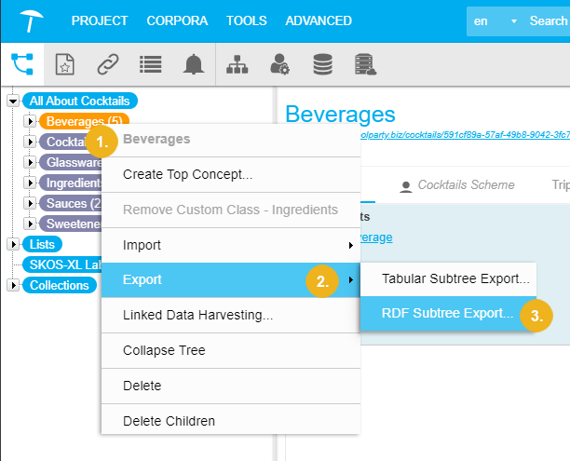
Task: Collapse the All About Cocktails tree node
Action: tap(12, 101)
